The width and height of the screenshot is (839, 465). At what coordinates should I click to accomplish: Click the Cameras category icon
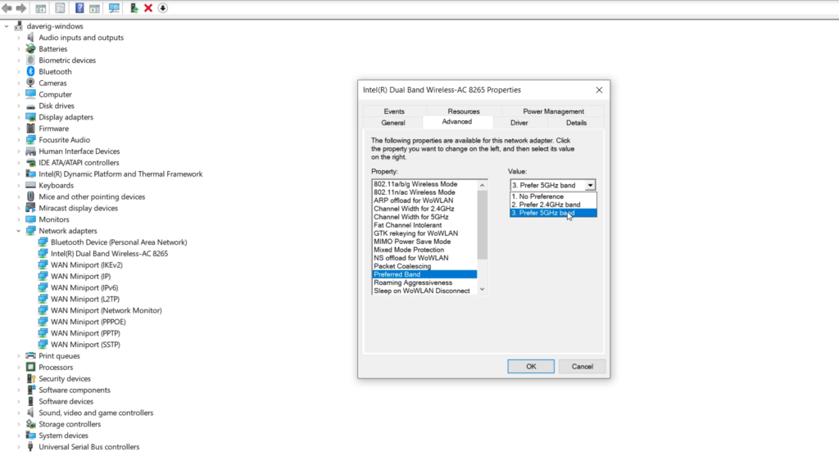pos(30,83)
